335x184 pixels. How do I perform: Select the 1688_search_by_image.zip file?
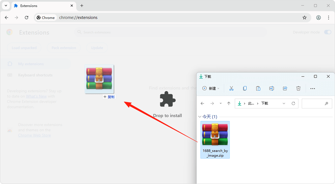[215, 140]
